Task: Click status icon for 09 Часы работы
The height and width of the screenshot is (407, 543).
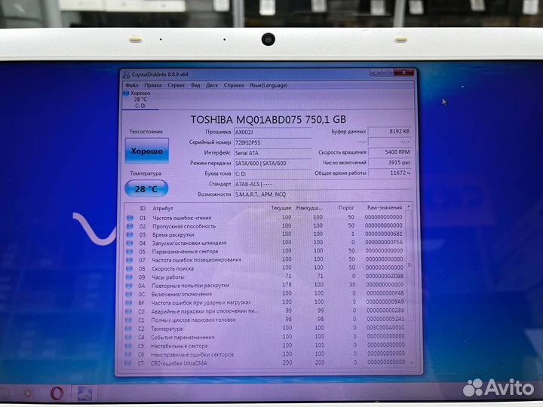Action: coord(129,277)
